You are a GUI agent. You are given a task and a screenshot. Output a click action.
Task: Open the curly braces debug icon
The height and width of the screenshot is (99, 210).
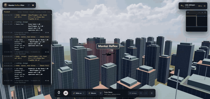point(141,93)
